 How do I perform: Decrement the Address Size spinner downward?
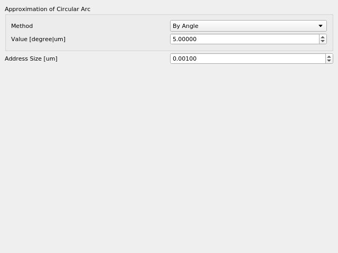click(x=329, y=61)
